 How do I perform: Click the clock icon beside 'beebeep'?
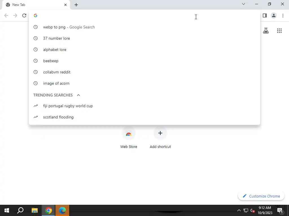pos(36,61)
